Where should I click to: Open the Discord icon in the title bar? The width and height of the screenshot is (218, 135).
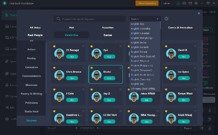184,3
